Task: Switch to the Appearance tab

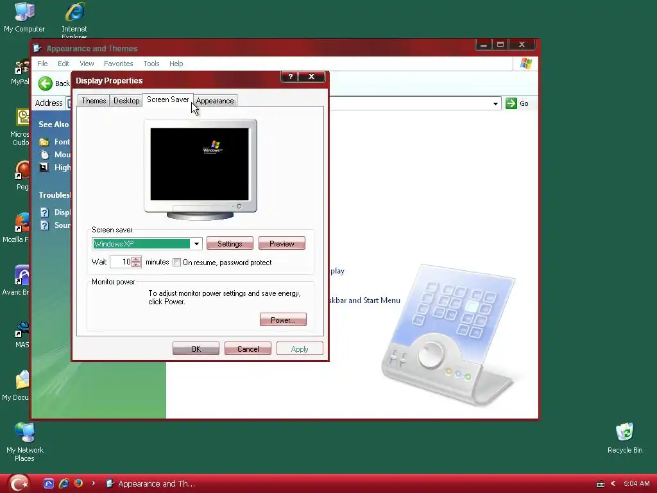Action: tap(215, 101)
